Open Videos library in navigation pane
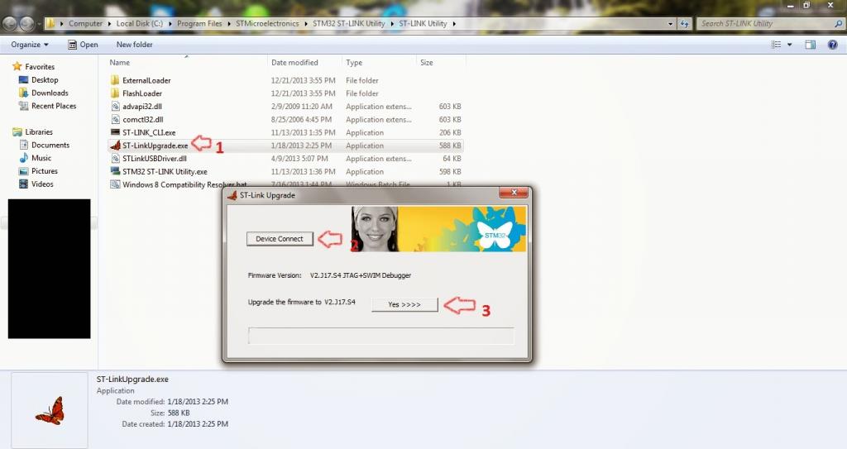The image size is (847, 449). 42,184
